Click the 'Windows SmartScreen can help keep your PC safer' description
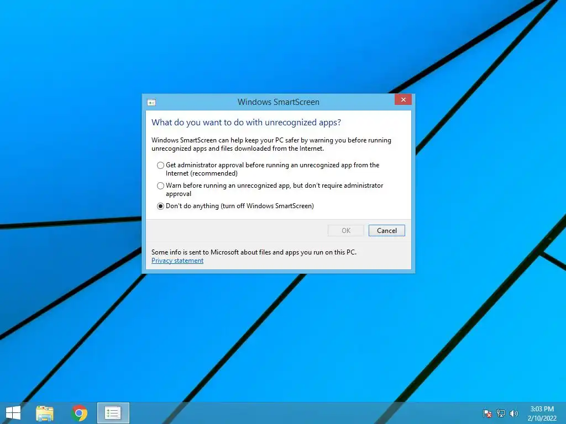The width and height of the screenshot is (566, 424). click(271, 144)
